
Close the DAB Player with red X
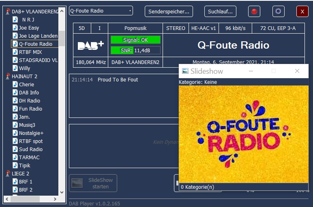tap(302, 11)
